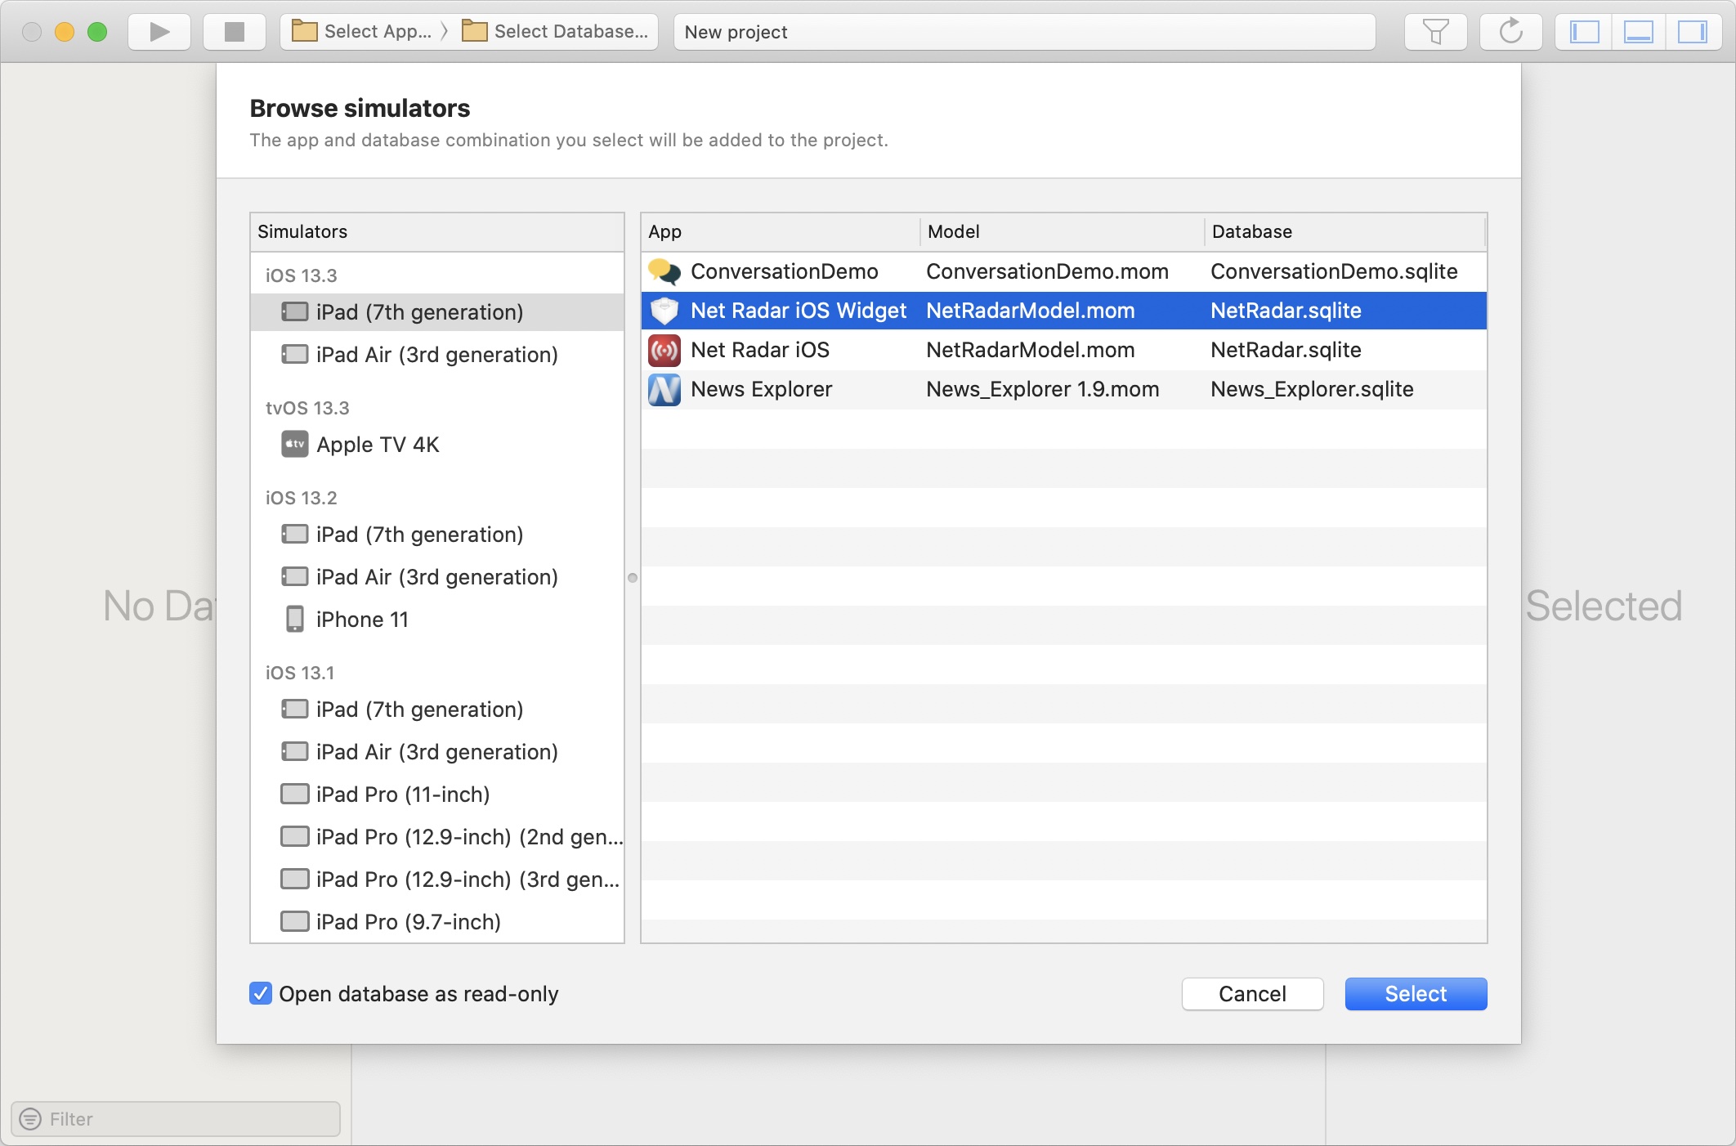Click the Model column header
Viewport: 1736px width, 1146px height.
coord(1062,232)
